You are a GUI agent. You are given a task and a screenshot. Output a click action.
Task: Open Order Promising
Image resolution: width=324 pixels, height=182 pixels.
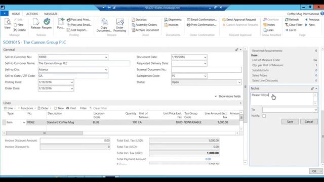tap(119, 25)
